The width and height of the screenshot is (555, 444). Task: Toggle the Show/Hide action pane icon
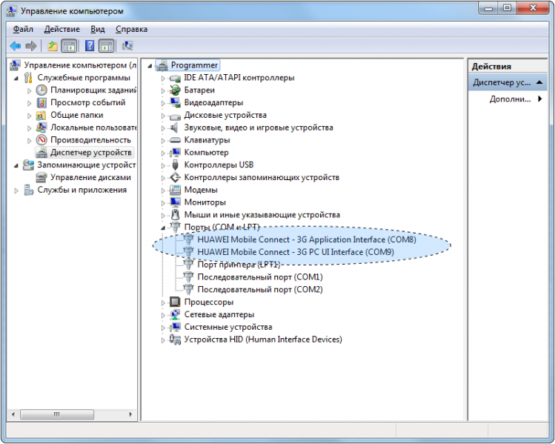[107, 46]
